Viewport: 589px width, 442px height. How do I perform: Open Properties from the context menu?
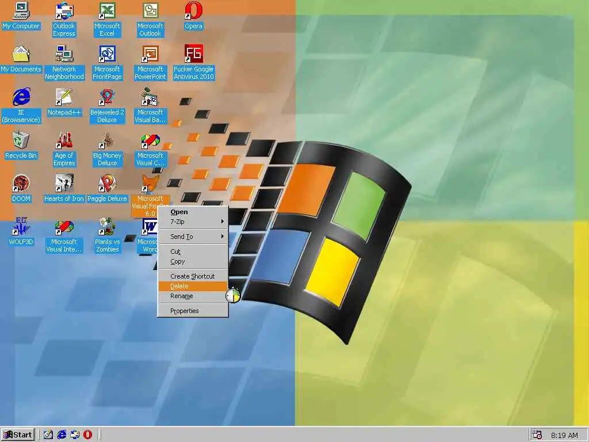(x=193, y=311)
